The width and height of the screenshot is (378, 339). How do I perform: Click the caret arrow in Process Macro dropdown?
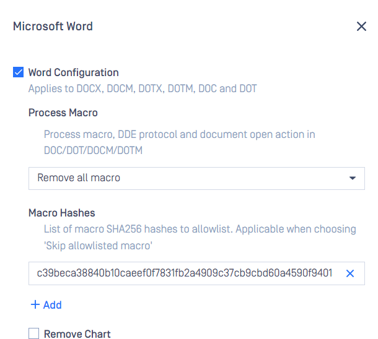(353, 178)
